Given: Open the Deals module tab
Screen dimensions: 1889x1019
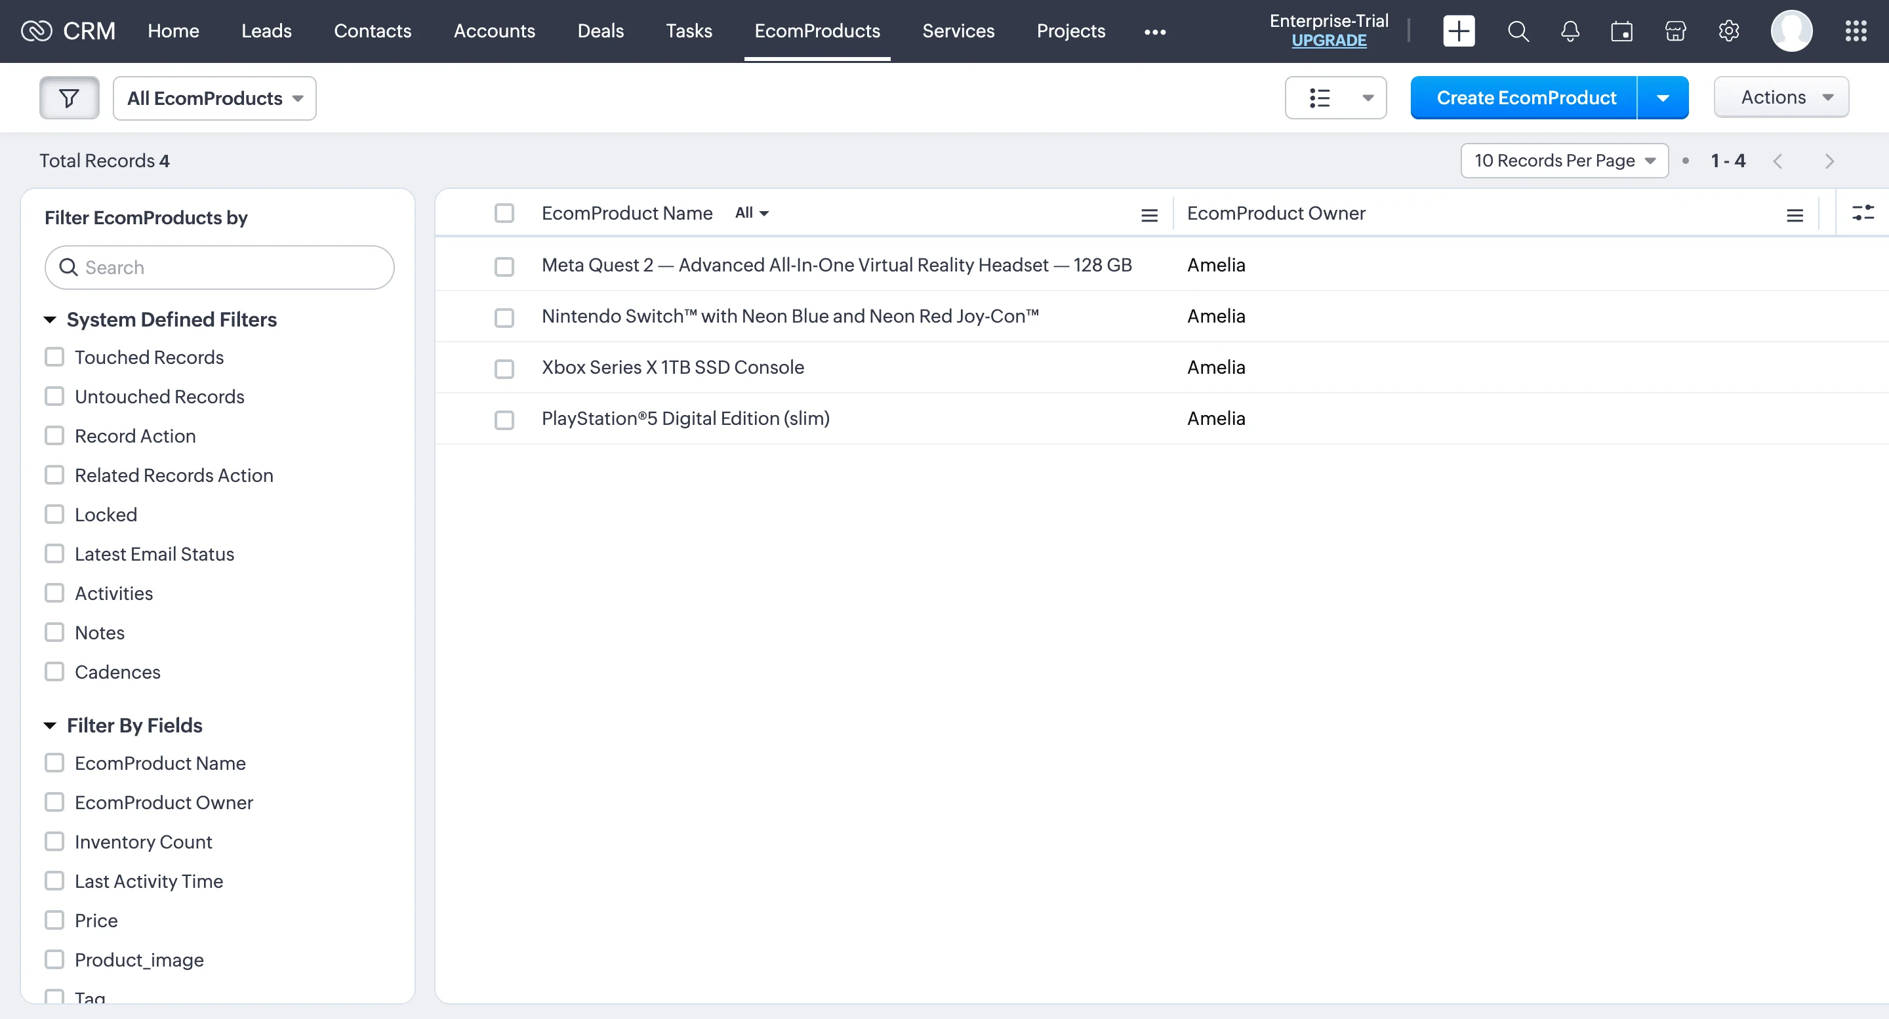Looking at the screenshot, I should point(601,31).
